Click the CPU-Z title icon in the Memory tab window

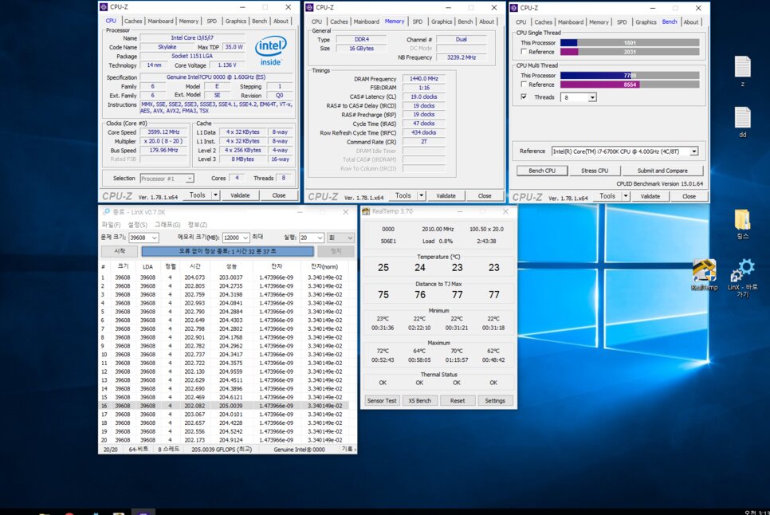309,7
